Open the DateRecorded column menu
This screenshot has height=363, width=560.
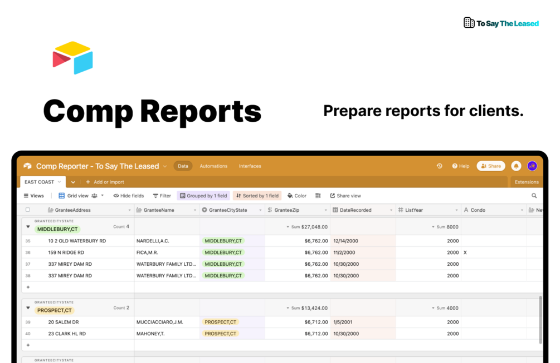pyautogui.click(x=391, y=210)
